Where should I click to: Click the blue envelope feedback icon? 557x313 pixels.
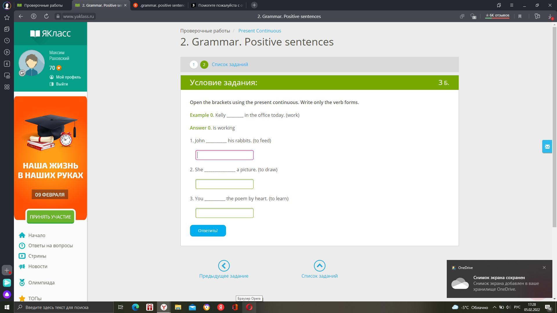pos(547,147)
